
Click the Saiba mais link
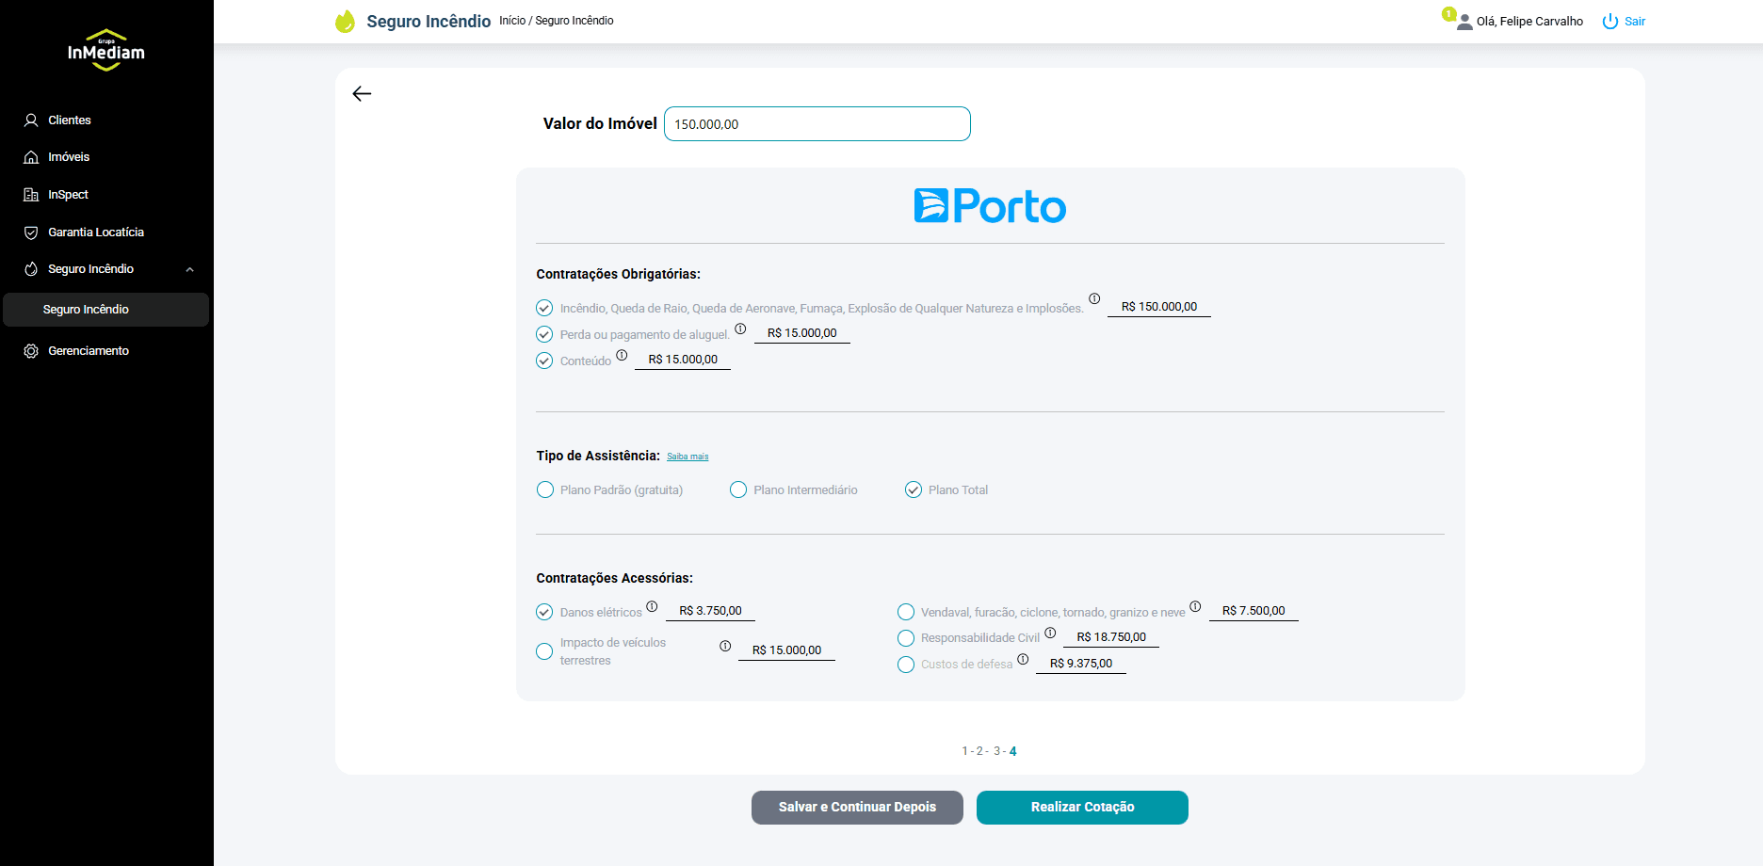pyautogui.click(x=687, y=457)
